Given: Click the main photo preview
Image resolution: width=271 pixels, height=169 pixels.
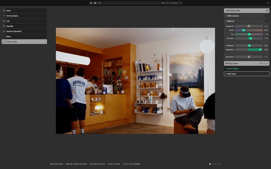Looking at the screenshot, I should (135, 81).
